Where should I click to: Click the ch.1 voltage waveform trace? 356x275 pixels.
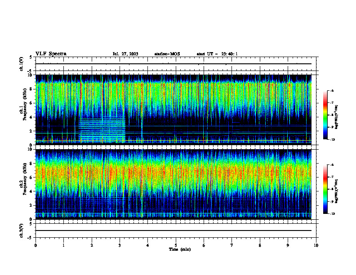(x=174, y=64)
